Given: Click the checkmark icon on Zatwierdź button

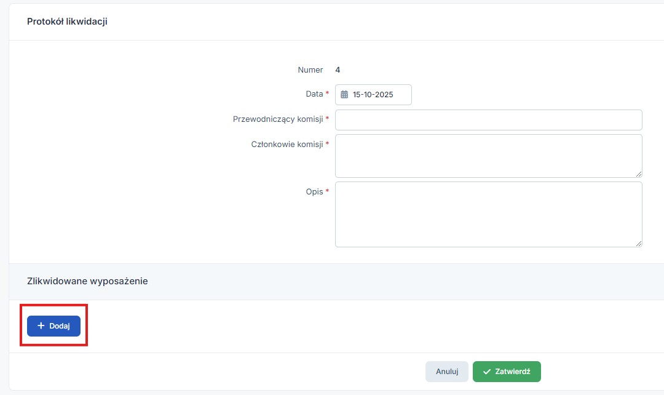Looking at the screenshot, I should [487, 372].
